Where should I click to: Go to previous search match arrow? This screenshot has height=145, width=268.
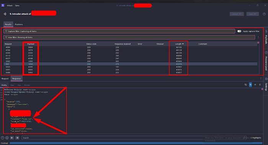pyautogui.click(x=12, y=138)
